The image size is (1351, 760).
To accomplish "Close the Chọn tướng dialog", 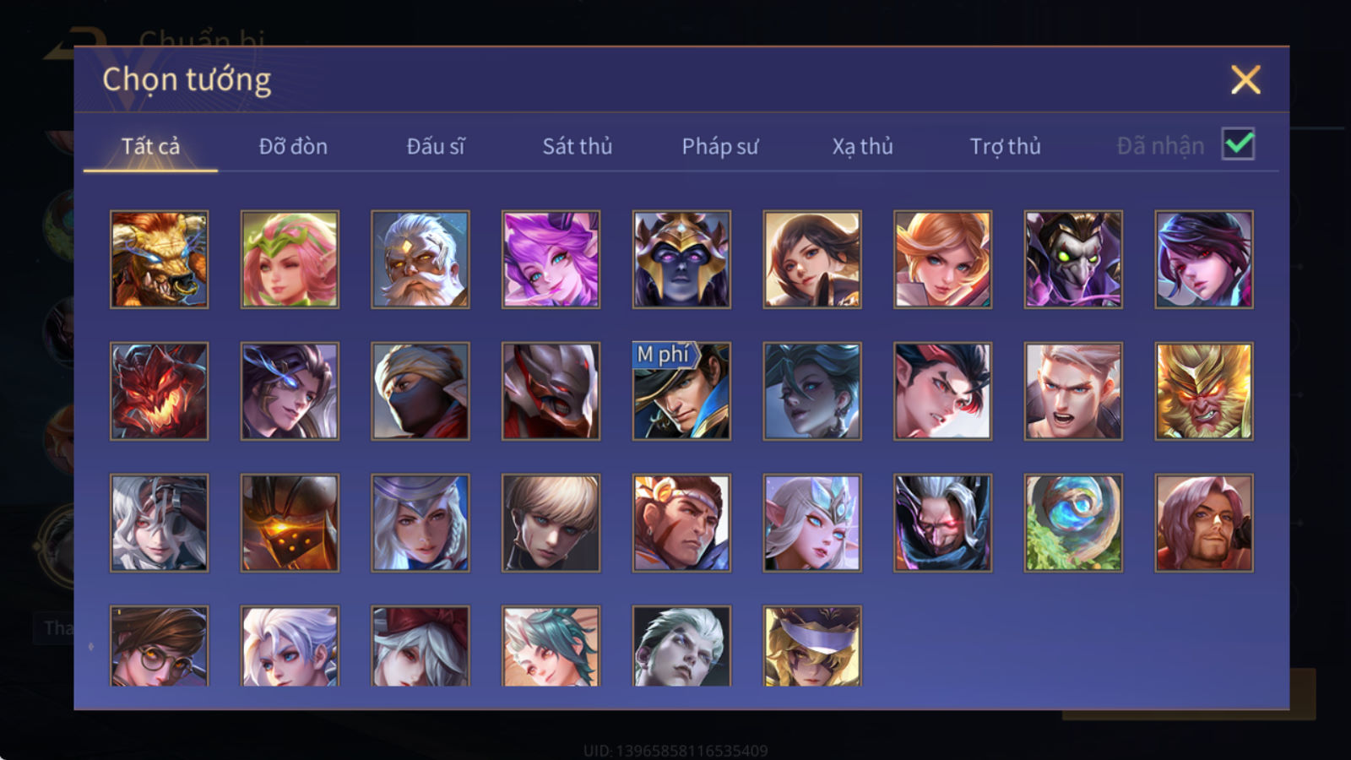I will coord(1245,79).
